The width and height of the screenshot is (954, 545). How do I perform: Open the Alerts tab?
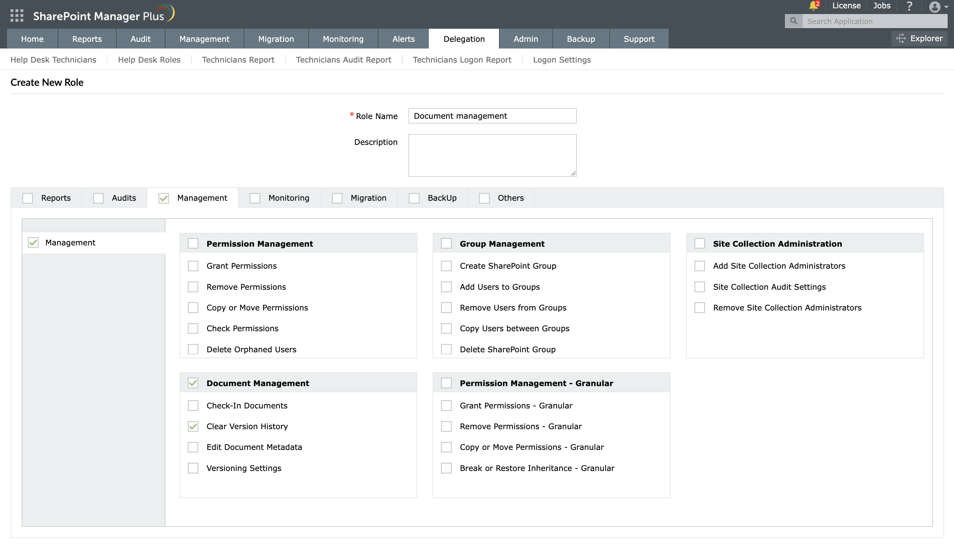403,39
